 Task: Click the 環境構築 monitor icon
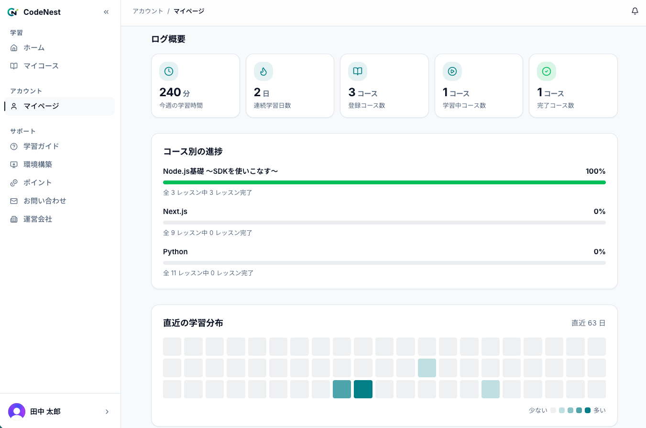[x=14, y=165]
